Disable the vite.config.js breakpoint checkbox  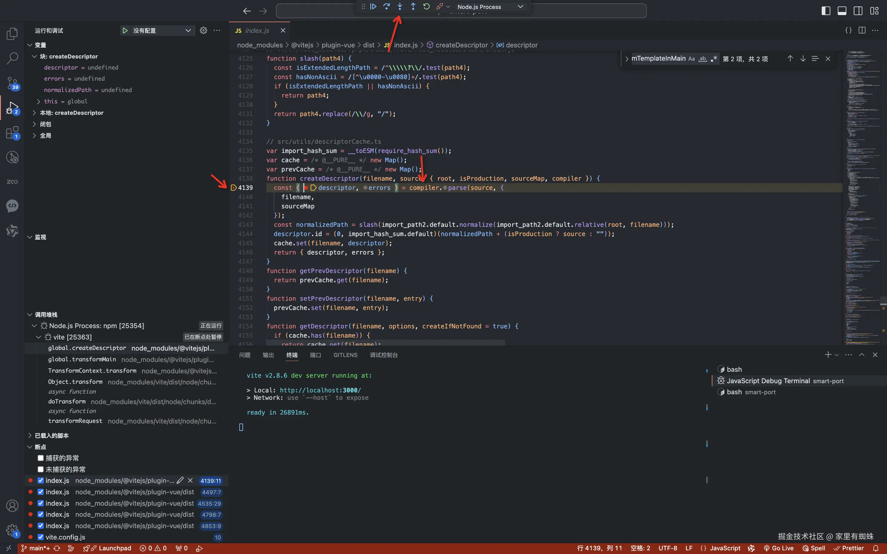(x=41, y=537)
